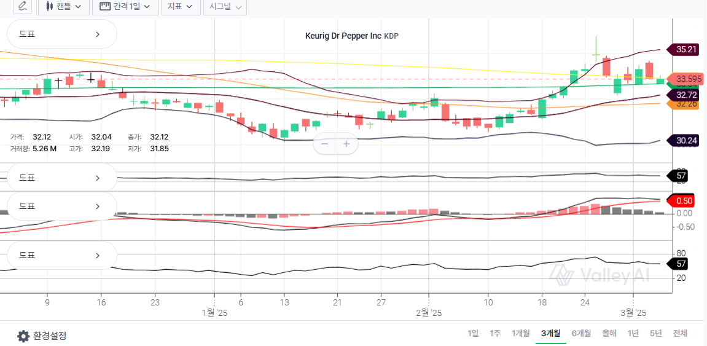This screenshot has height=346, width=707.
Task: Show the 5년 range
Action: tap(655, 333)
